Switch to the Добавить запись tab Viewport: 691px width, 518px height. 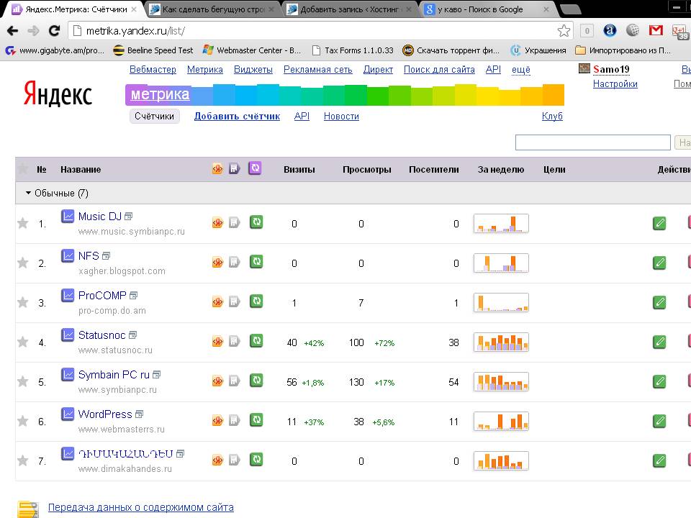click(351, 9)
